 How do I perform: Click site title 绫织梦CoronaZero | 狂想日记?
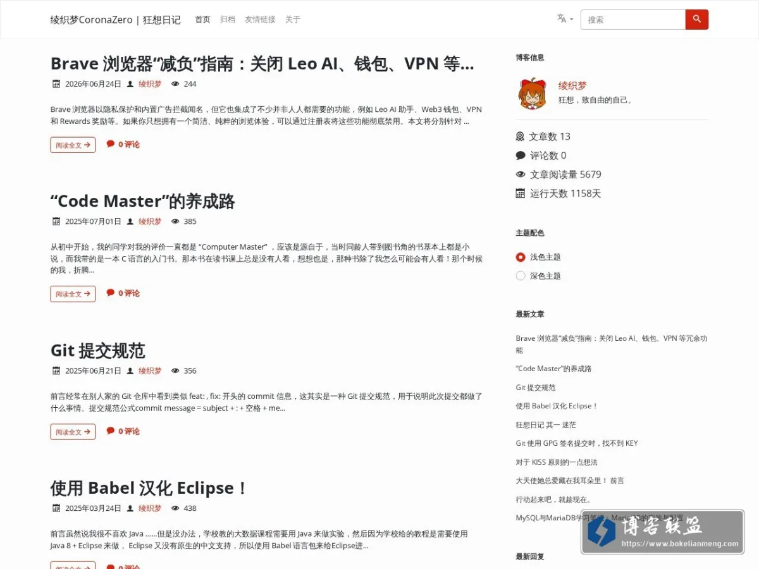[116, 20]
